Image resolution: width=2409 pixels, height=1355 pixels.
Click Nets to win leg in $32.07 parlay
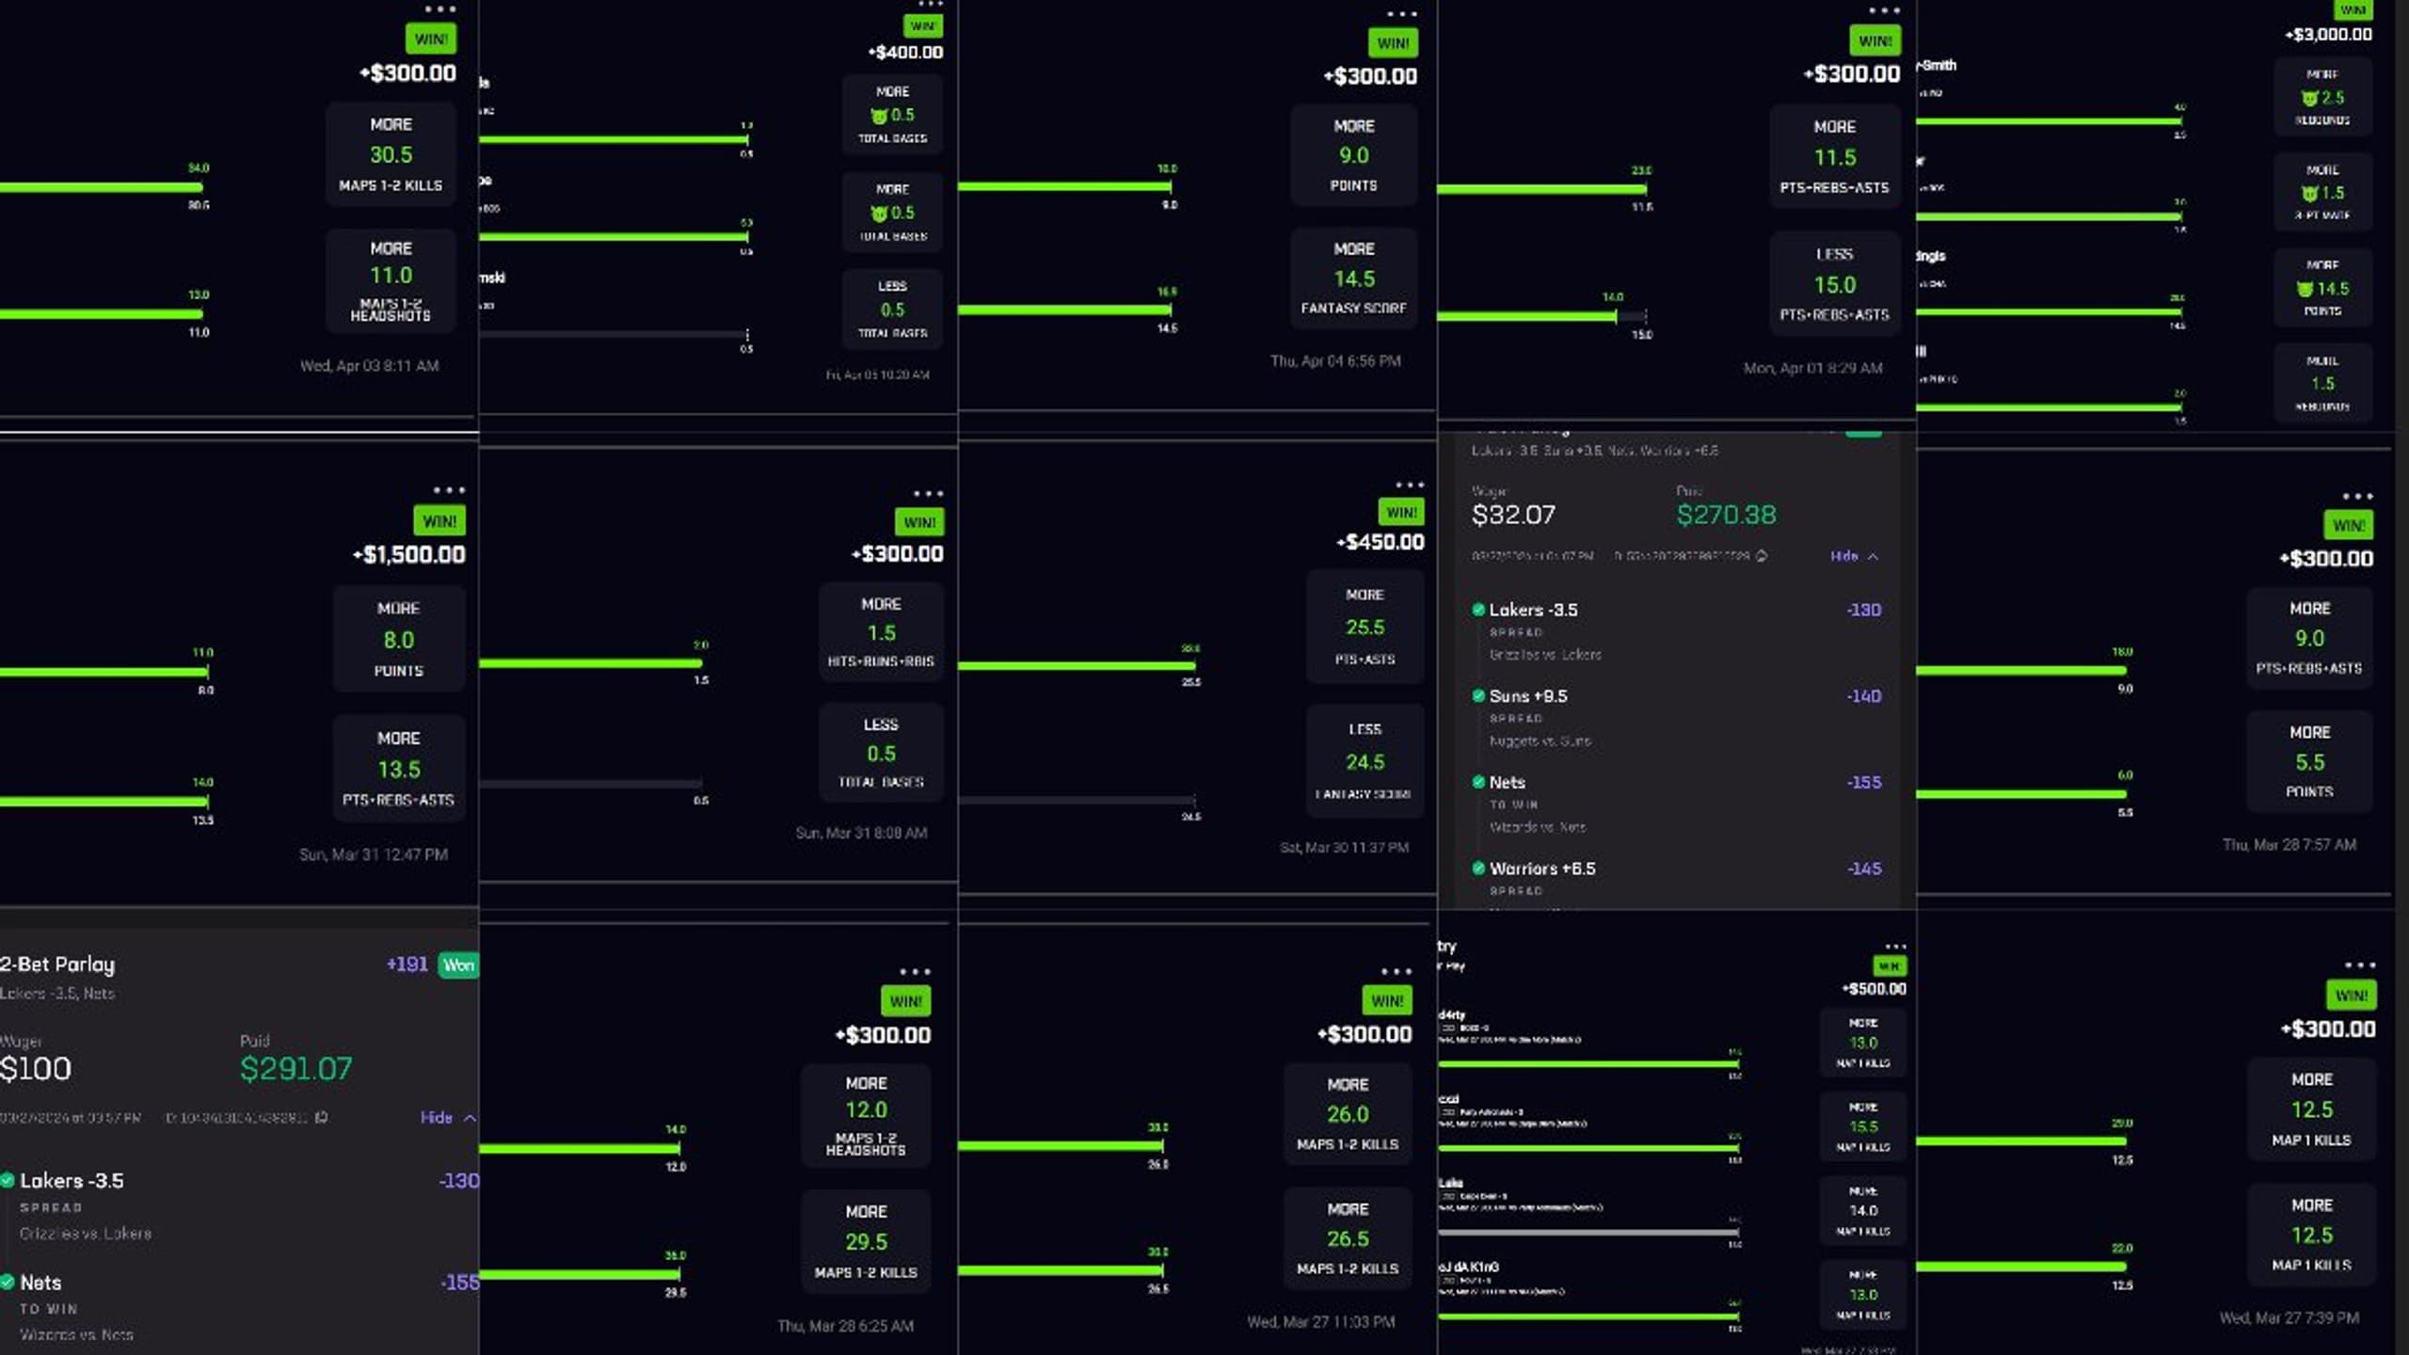(x=1677, y=804)
